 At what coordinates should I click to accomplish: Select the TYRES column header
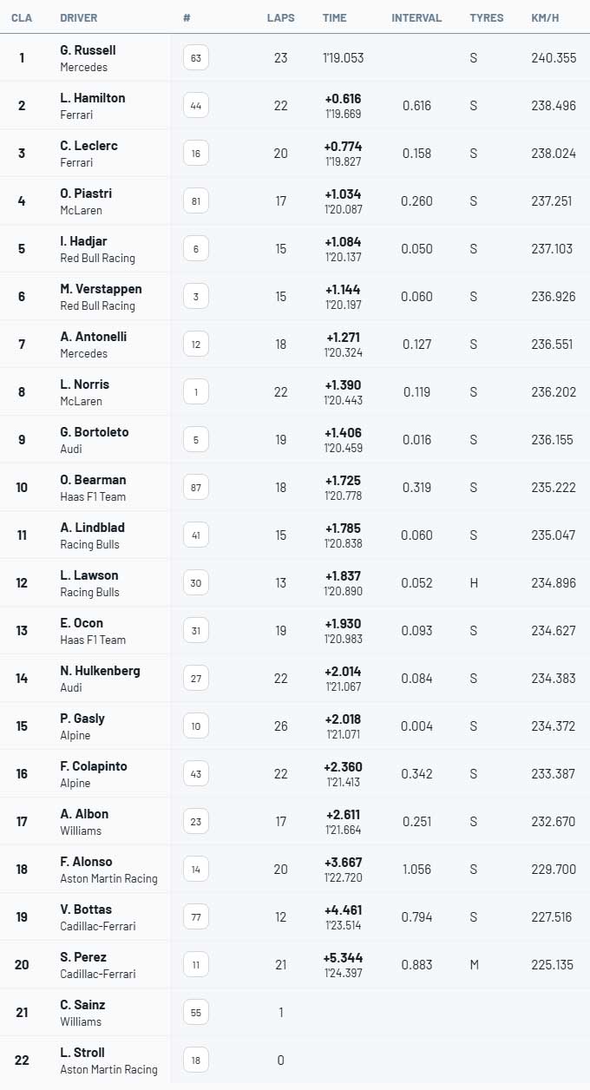(487, 17)
